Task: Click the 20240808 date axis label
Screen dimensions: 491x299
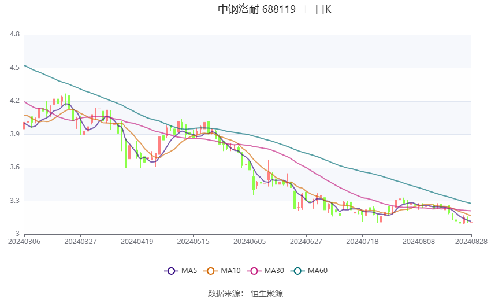Action: point(419,242)
